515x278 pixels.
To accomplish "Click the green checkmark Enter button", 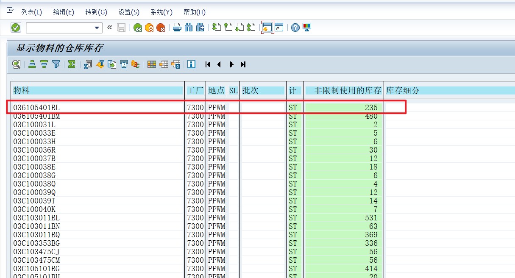I will point(16,28).
